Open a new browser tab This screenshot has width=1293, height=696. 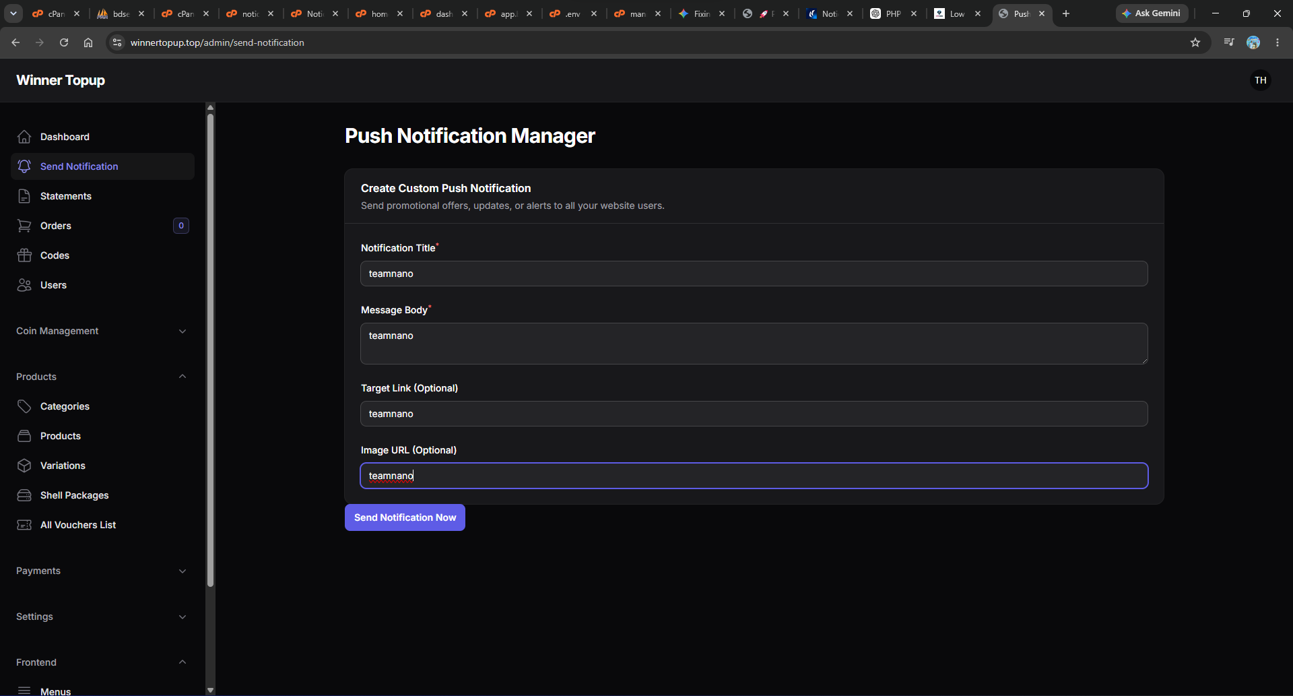1066,13
